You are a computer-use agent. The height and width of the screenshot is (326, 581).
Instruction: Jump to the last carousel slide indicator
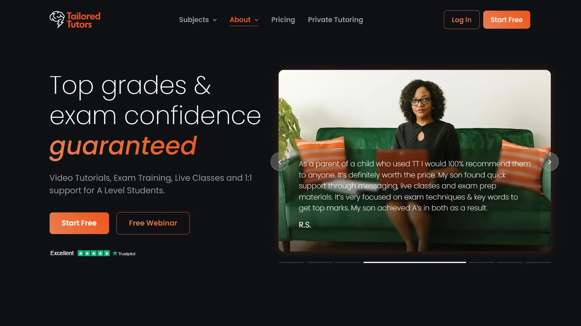coord(538,262)
